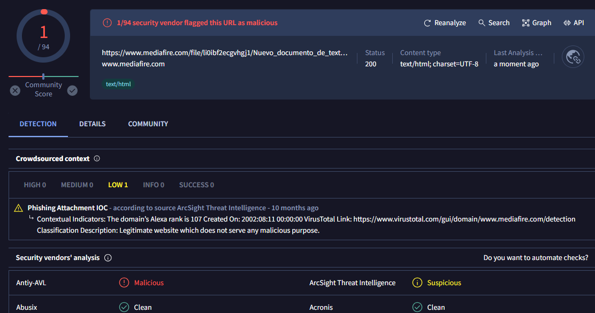Switch to the DETECTION tab

click(x=38, y=124)
